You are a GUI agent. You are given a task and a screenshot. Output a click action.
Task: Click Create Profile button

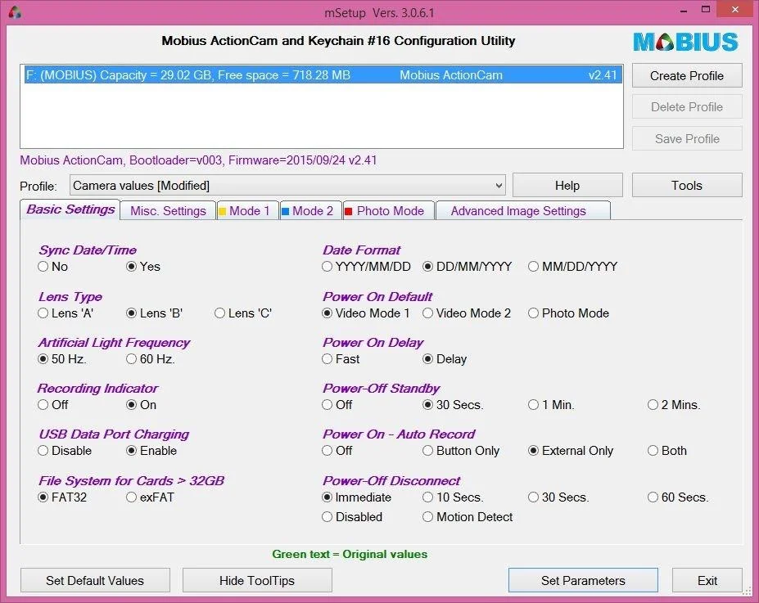[x=686, y=76]
